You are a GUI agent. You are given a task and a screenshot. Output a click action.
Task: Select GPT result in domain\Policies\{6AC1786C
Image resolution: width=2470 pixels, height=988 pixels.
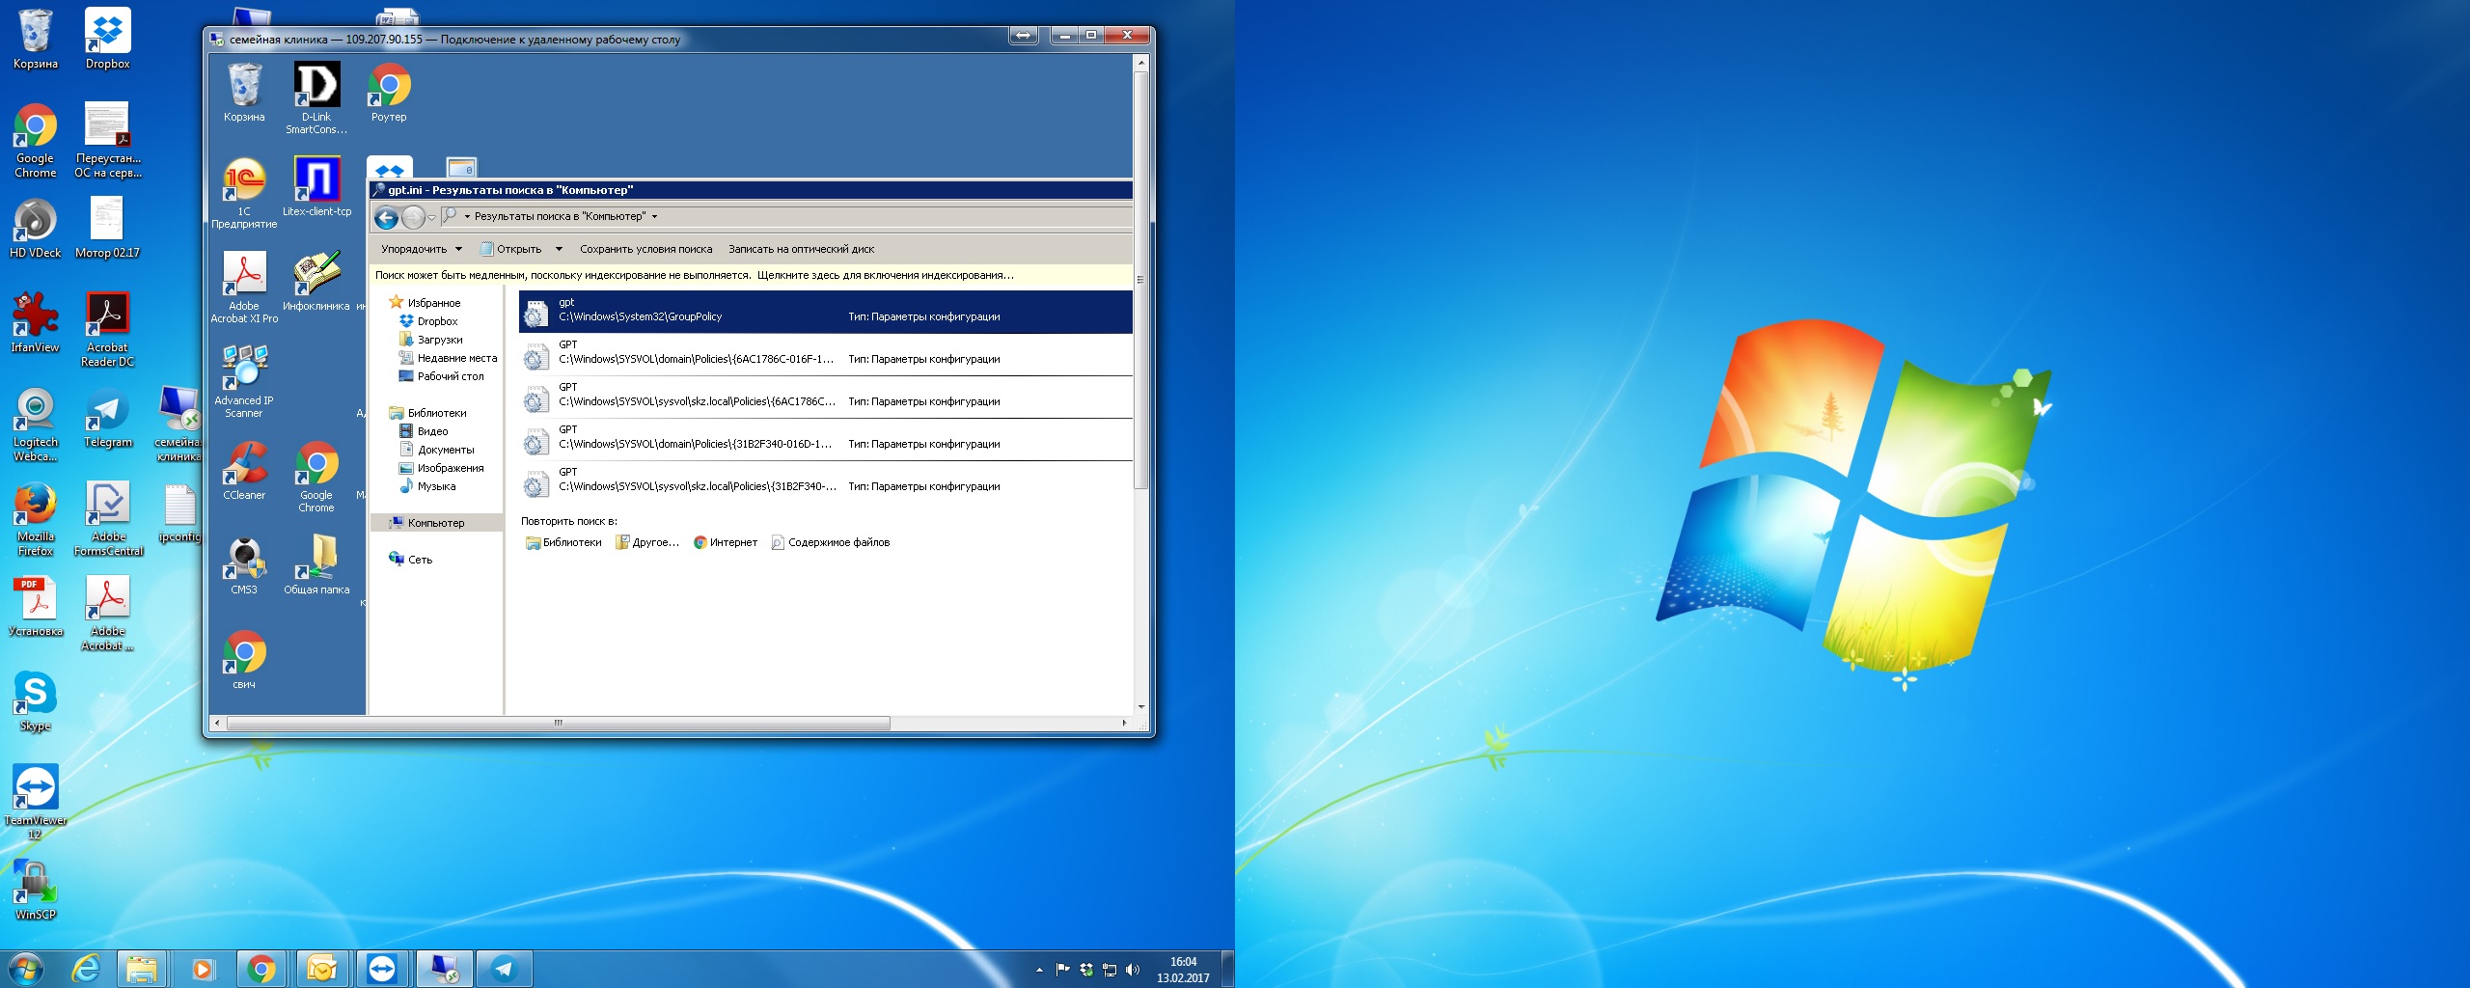click(x=826, y=354)
